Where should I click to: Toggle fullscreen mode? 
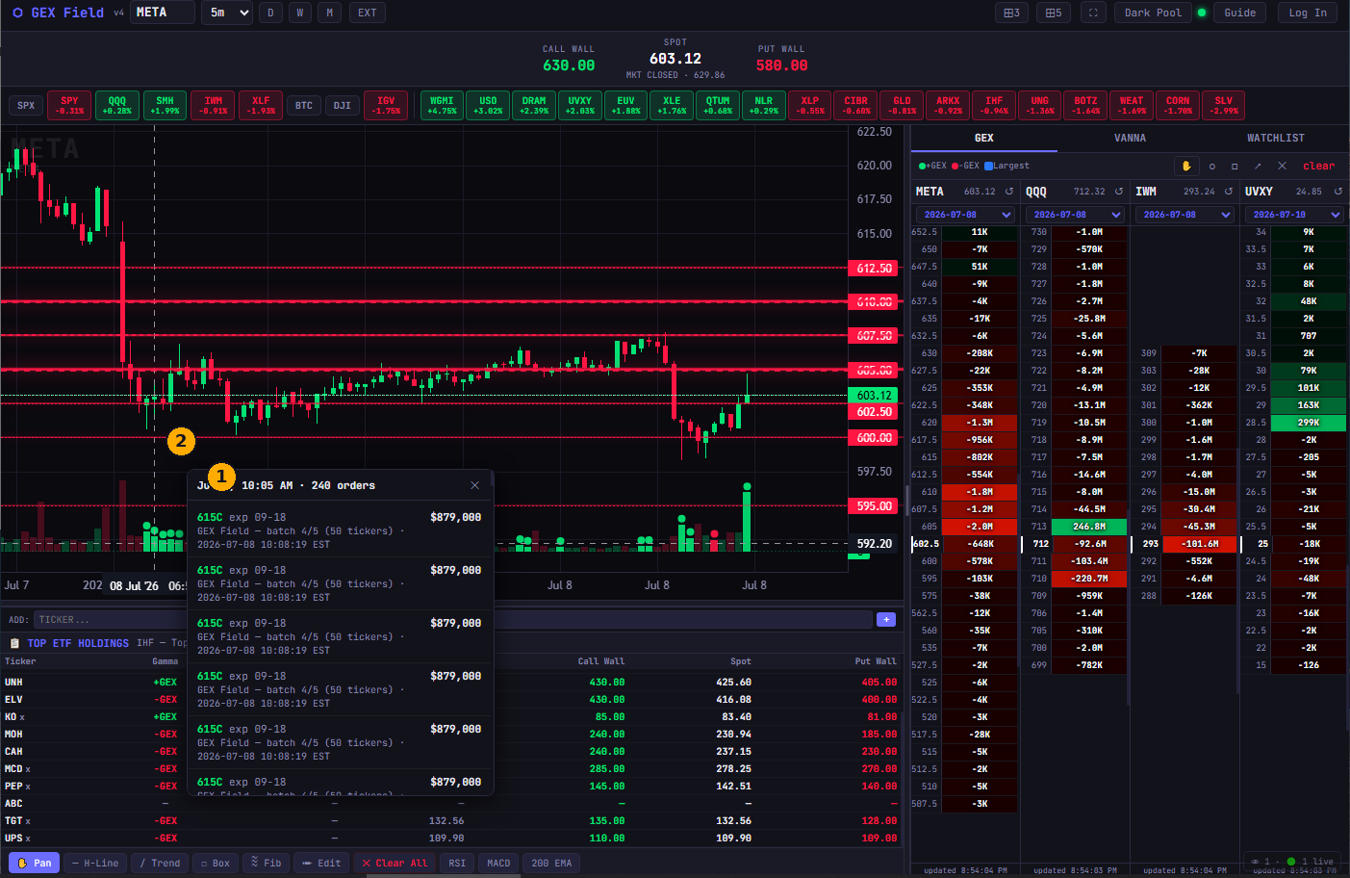pyautogui.click(x=1092, y=13)
